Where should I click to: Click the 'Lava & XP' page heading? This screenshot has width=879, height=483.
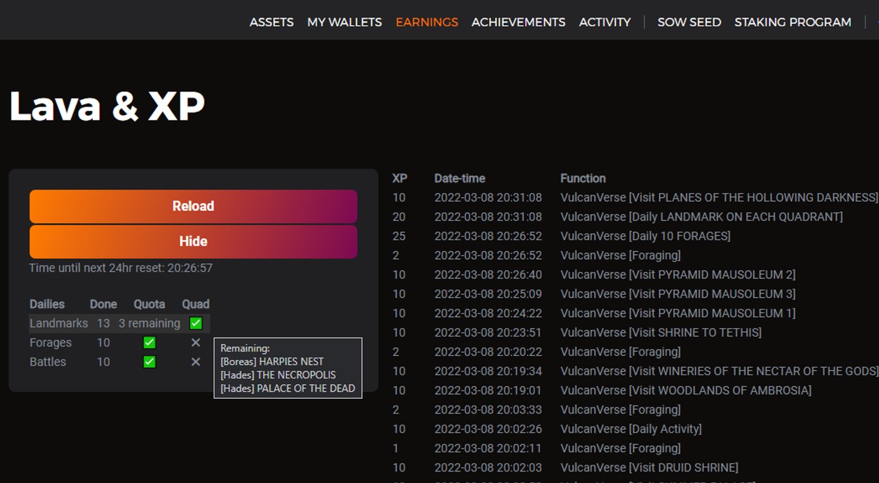pyautogui.click(x=107, y=105)
